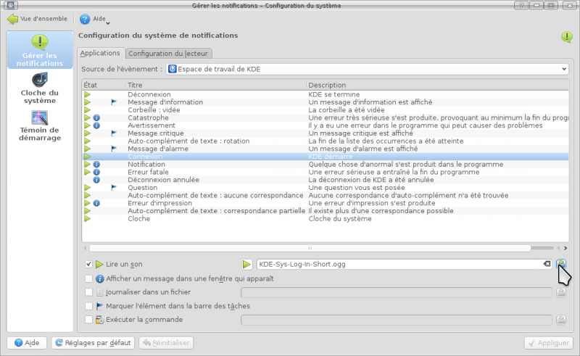Screen dimensions: 580x356
Task: Select the Déconnexion event row
Action: tap(325, 94)
